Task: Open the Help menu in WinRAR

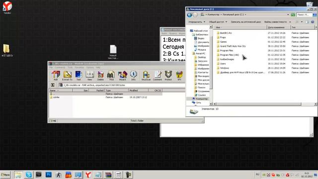Action: [98, 68]
